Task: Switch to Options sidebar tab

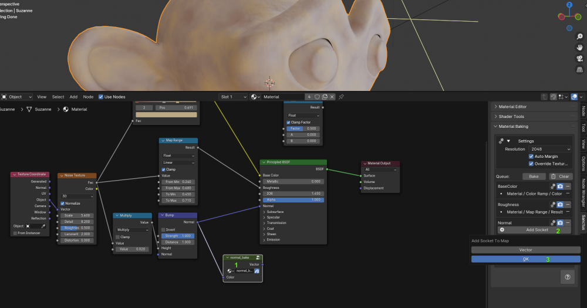Action: coord(583,164)
